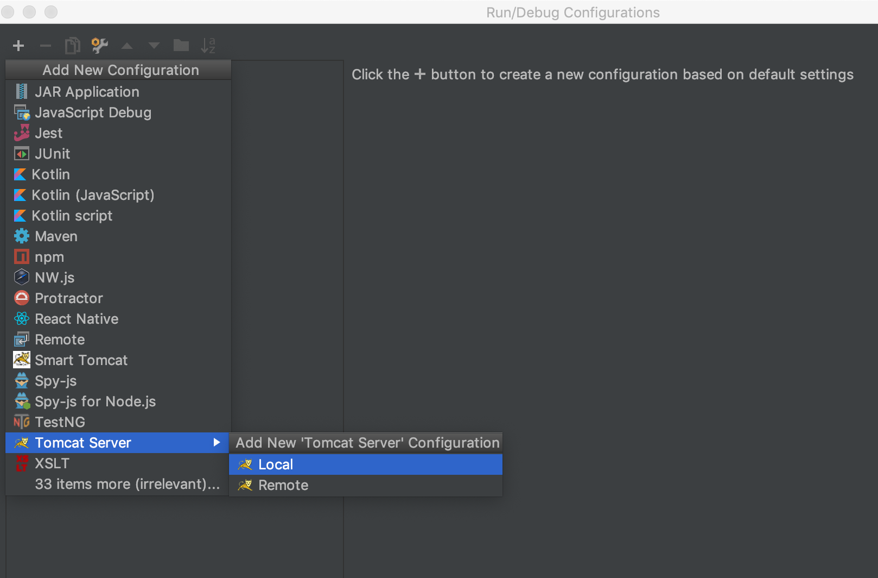Choose JUnit configuration type
This screenshot has height=578, width=878.
coord(52,154)
